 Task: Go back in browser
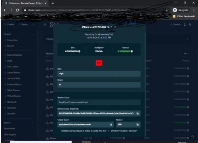5,10
